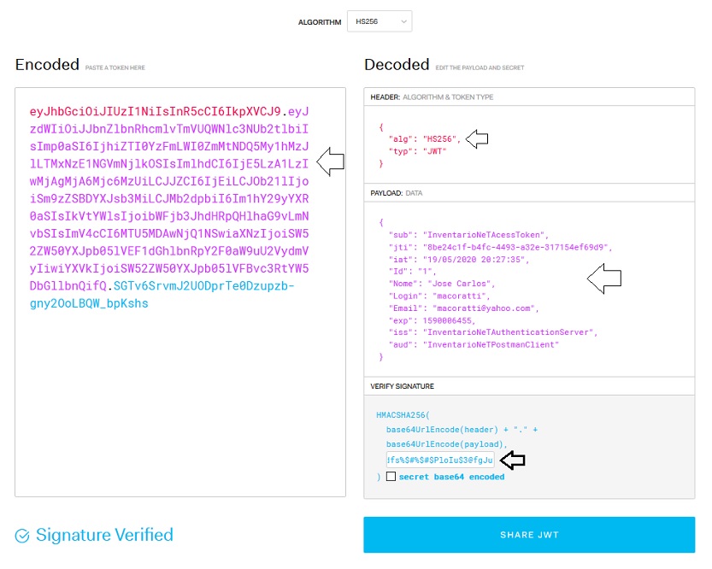
Task: Click the Encoded panel heading
Action: (47, 64)
